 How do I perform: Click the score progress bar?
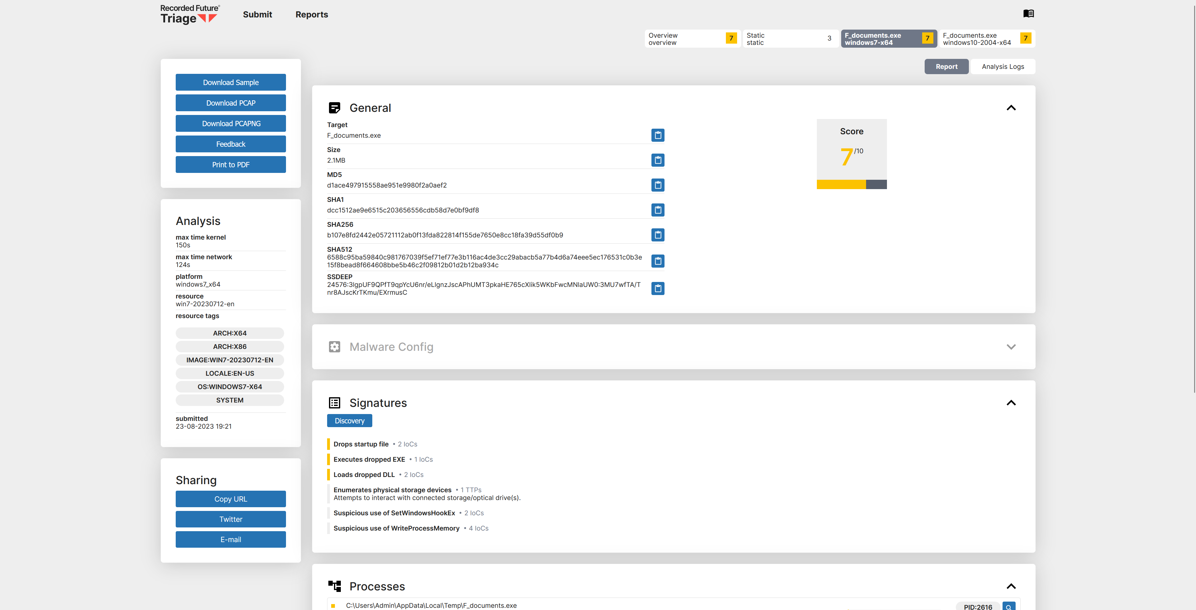tap(851, 184)
